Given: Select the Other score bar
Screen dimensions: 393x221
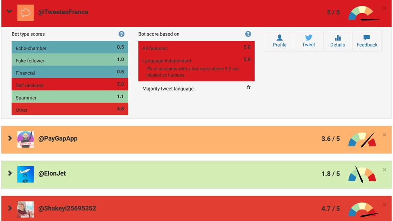Looking at the screenshot, I should coord(70,109).
